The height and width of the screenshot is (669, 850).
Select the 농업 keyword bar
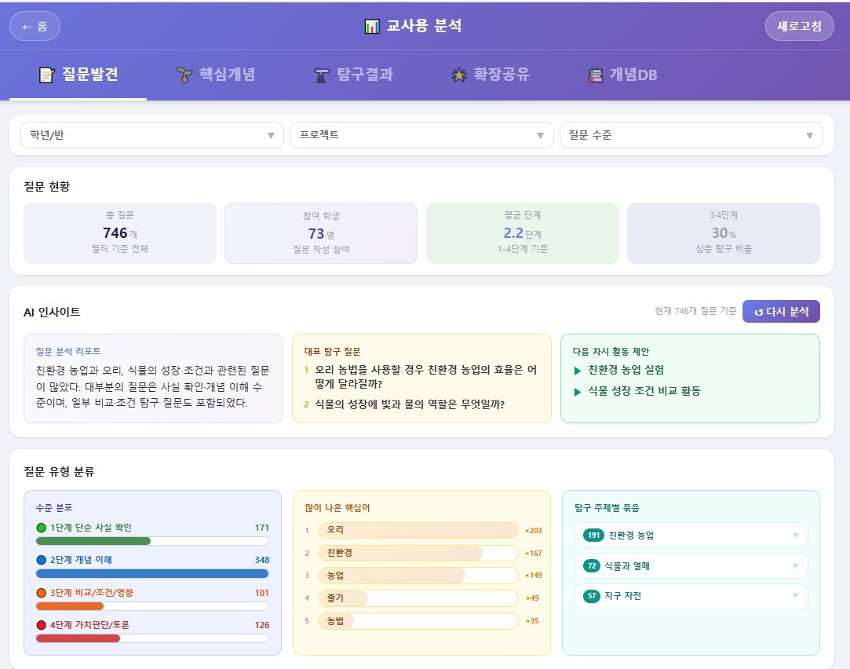click(x=418, y=576)
